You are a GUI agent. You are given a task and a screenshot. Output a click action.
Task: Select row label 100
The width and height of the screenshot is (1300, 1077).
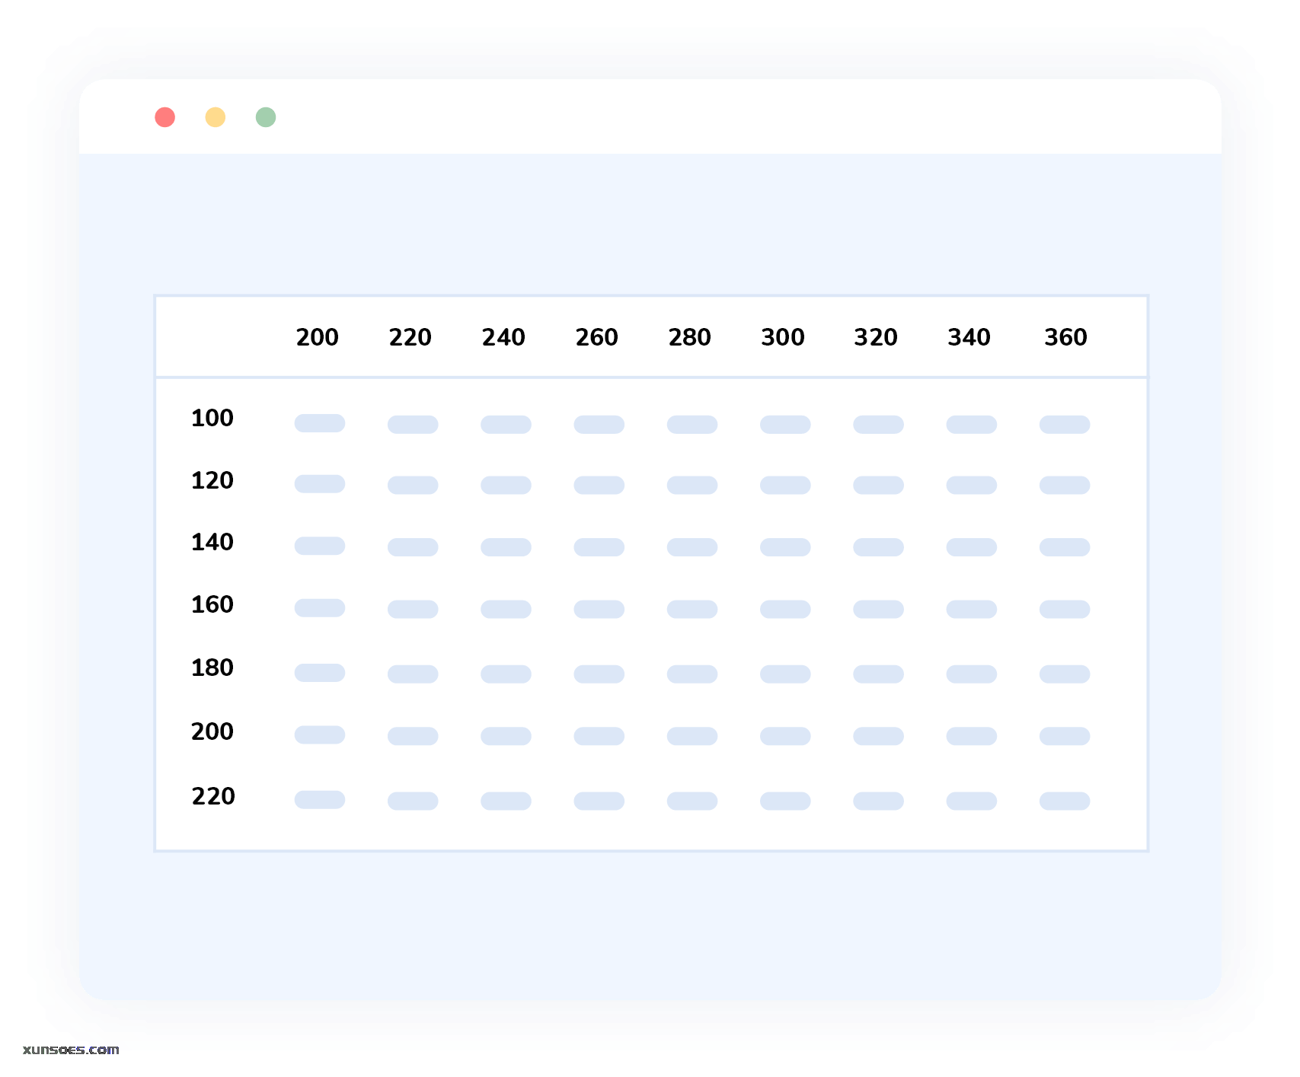tap(212, 418)
